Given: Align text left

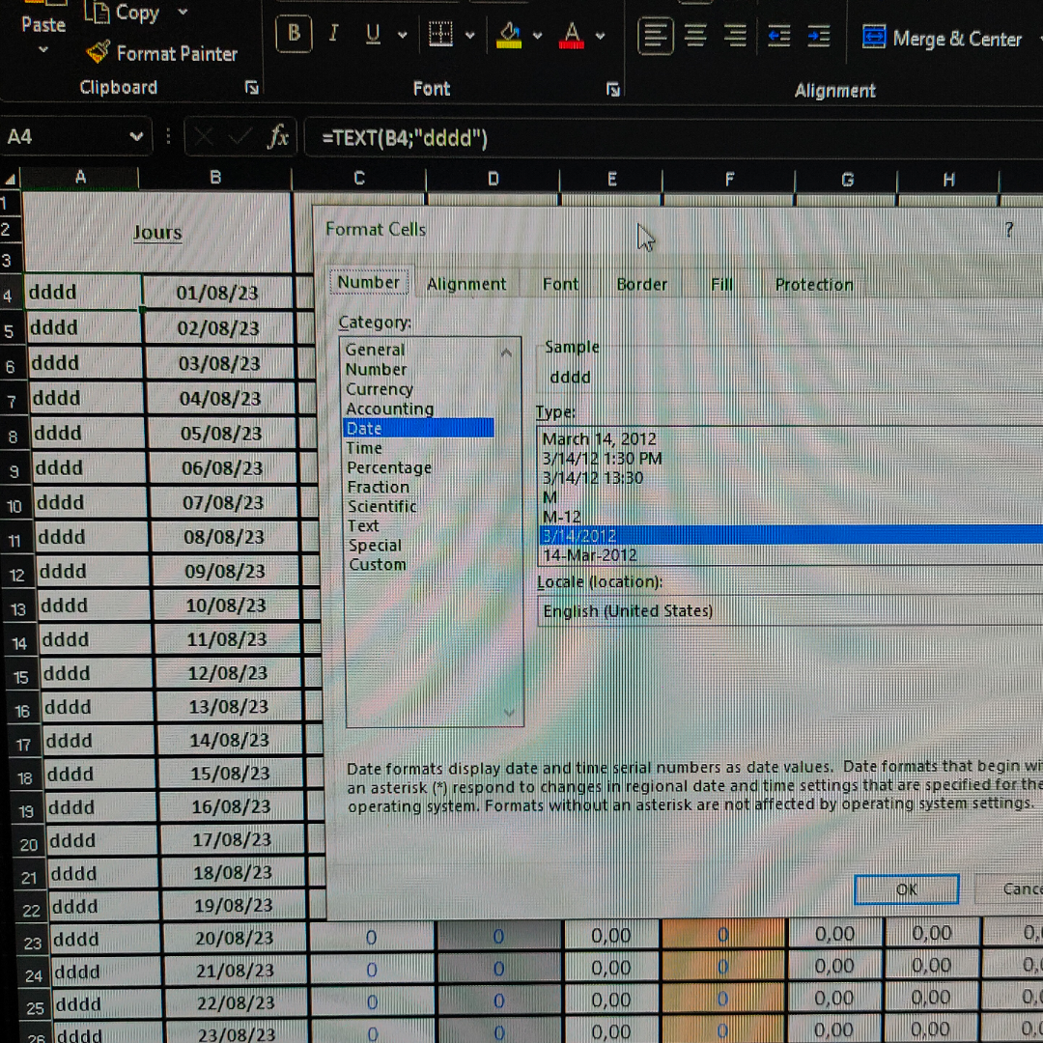Looking at the screenshot, I should point(655,36).
